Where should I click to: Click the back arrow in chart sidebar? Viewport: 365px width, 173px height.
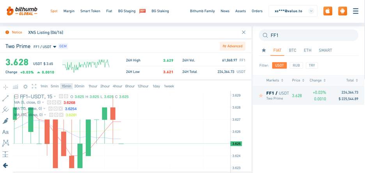point(5,165)
